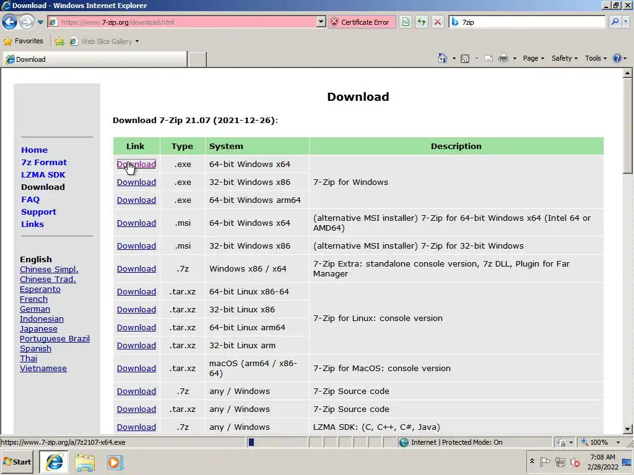Click the Print icon
The width and height of the screenshot is (634, 475).
click(x=503, y=59)
